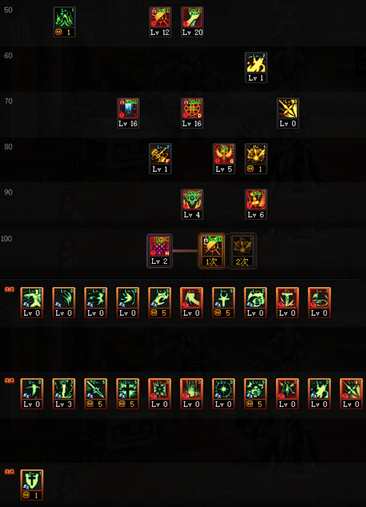
Task: Choose the Lv 20 red arm skill
Action: pyautogui.click(x=192, y=22)
